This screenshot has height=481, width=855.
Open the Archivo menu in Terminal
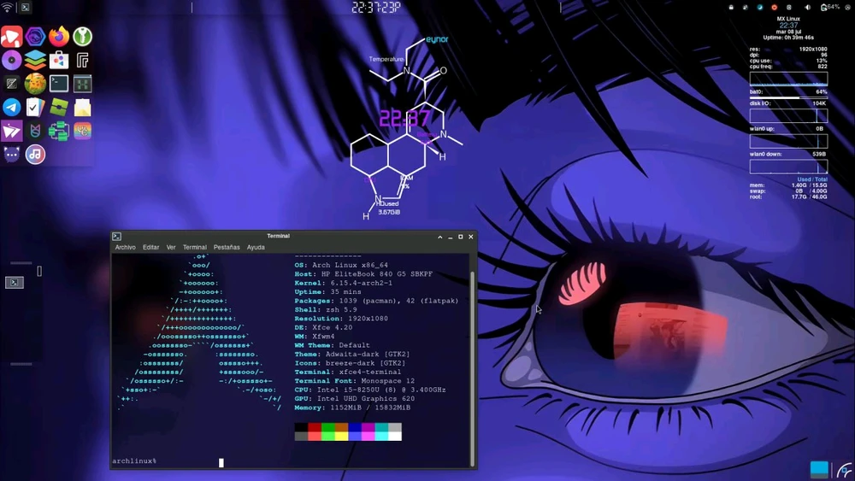coord(125,248)
